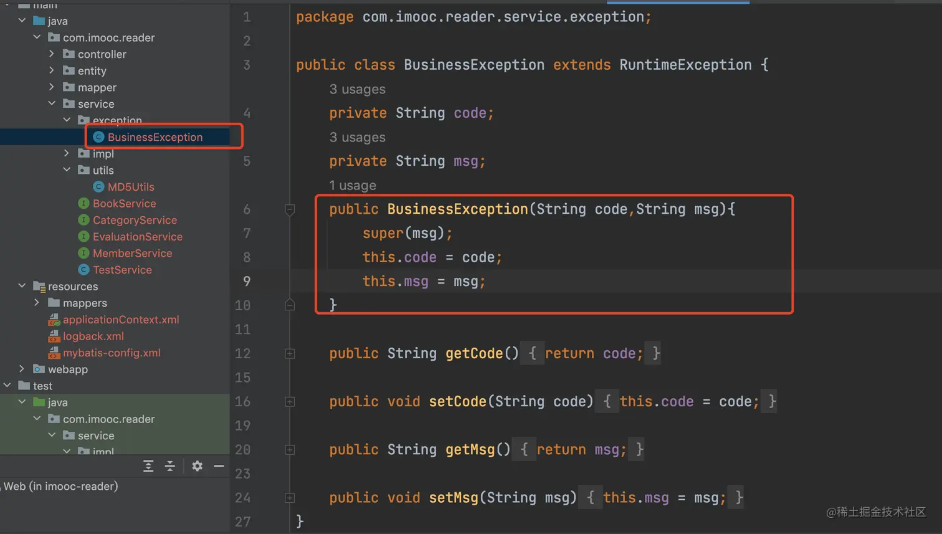Open MemberService in project tree
This screenshot has height=534, width=942.
(132, 253)
